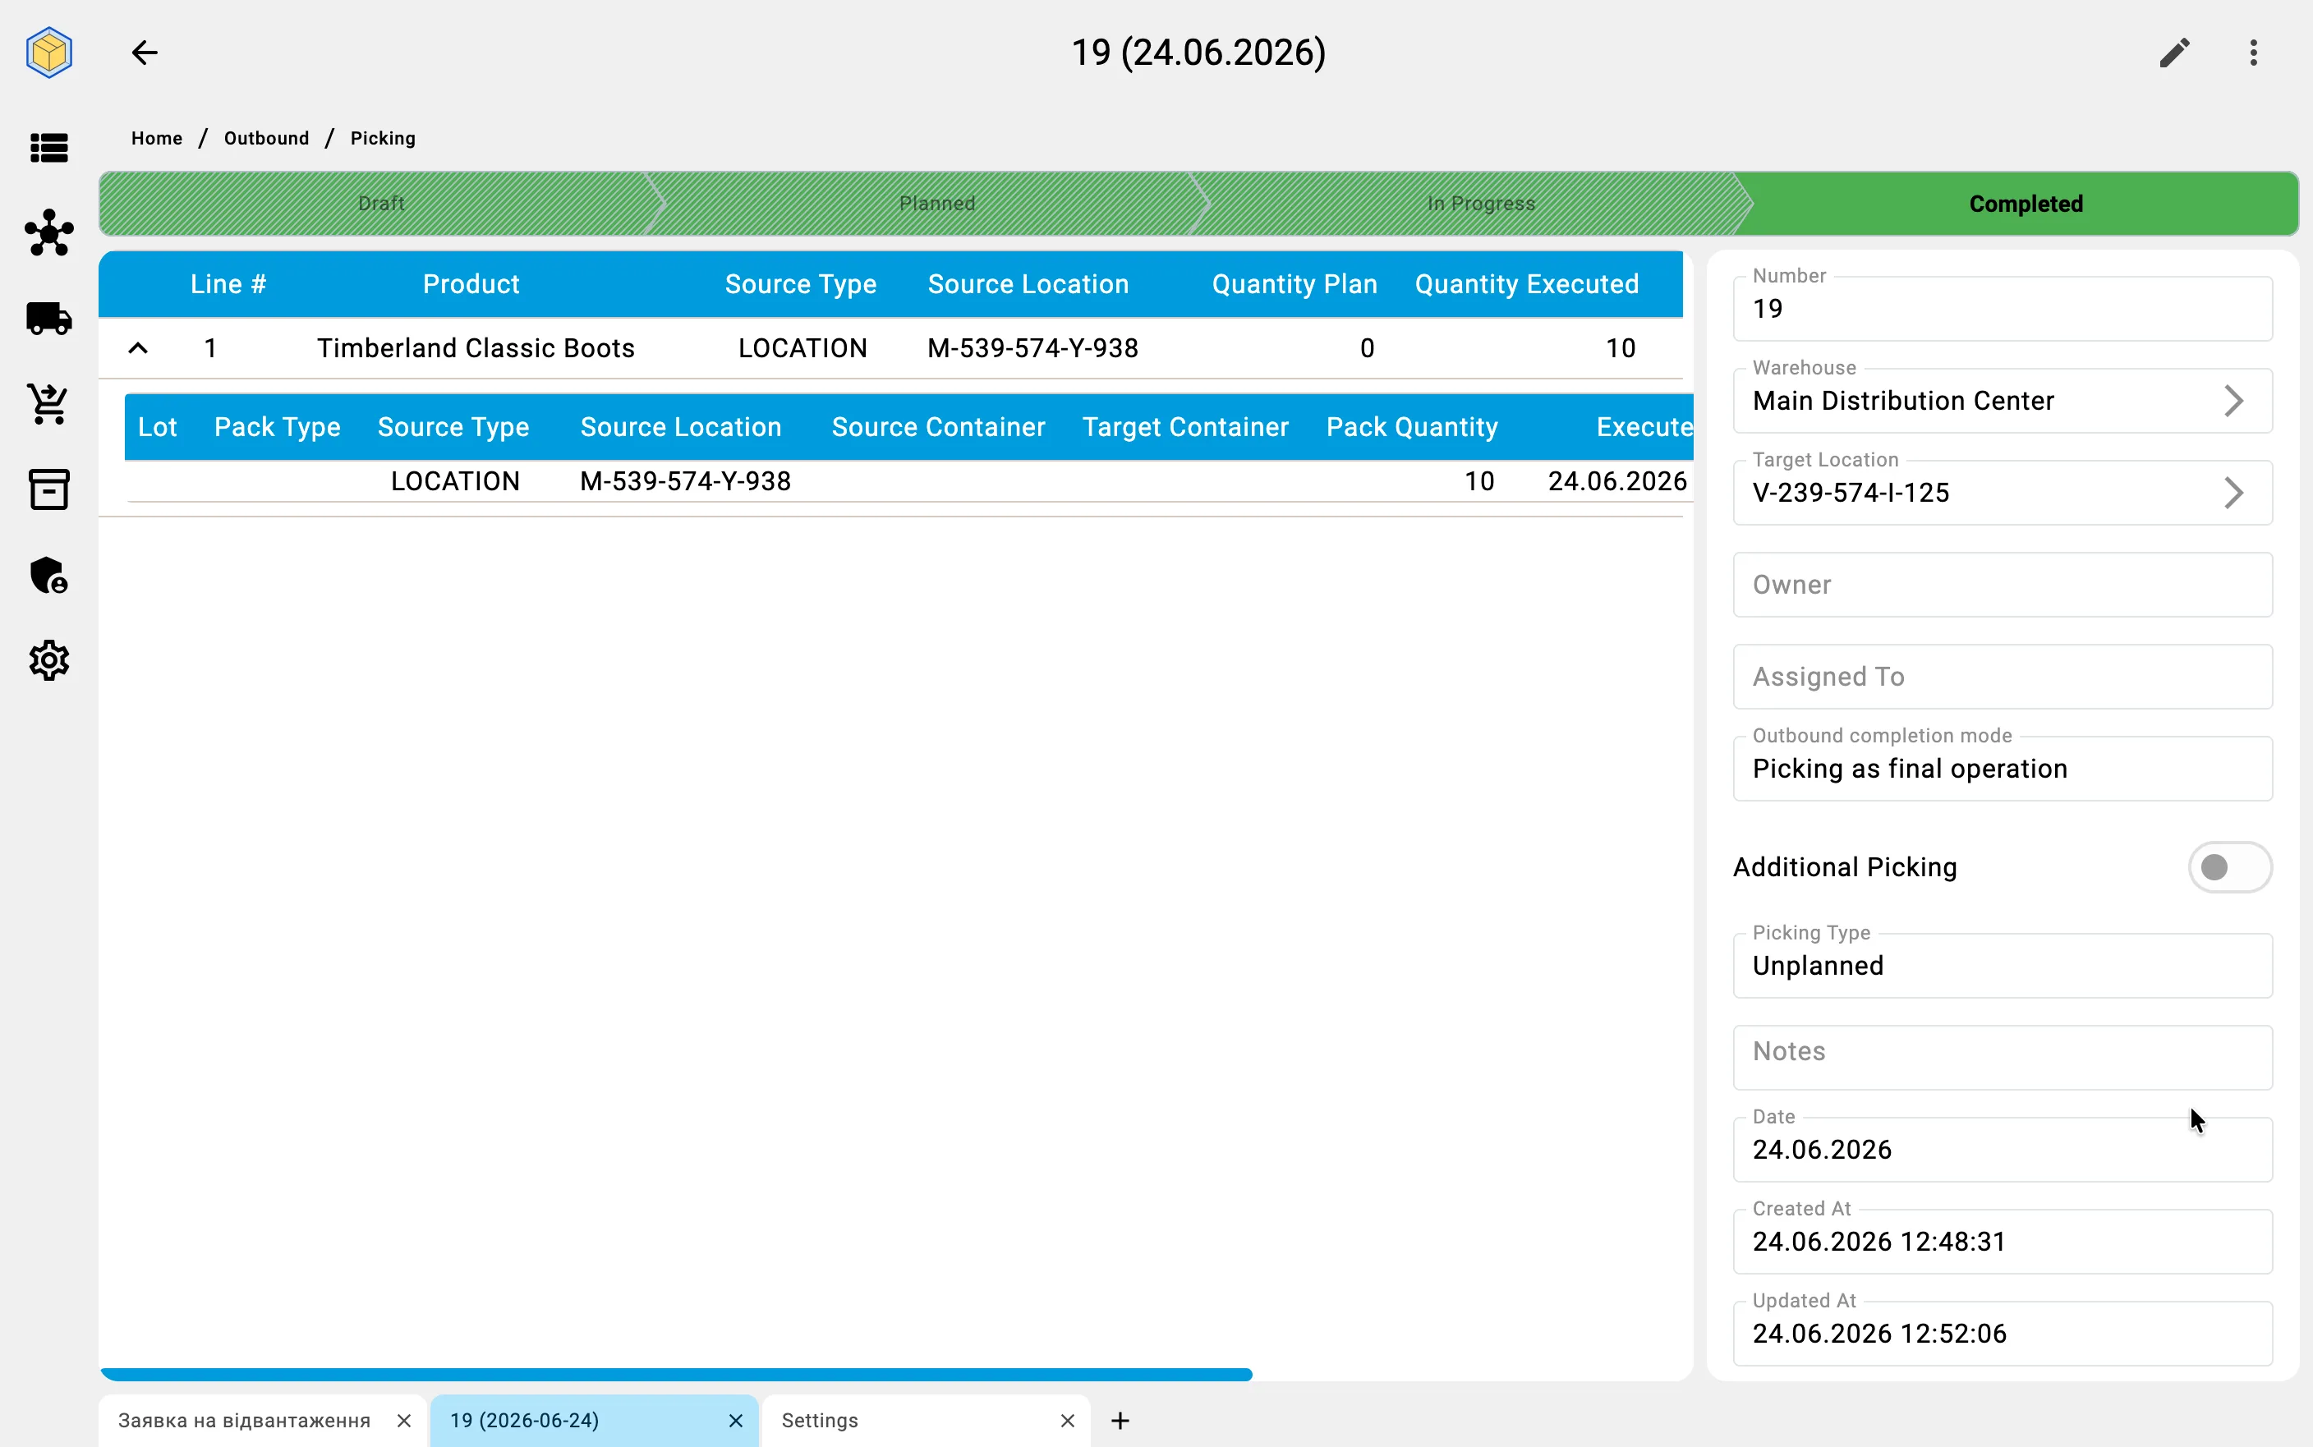The height and width of the screenshot is (1447, 2313).
Task: Open the settings gear sidebar icon
Action: pos(48,660)
